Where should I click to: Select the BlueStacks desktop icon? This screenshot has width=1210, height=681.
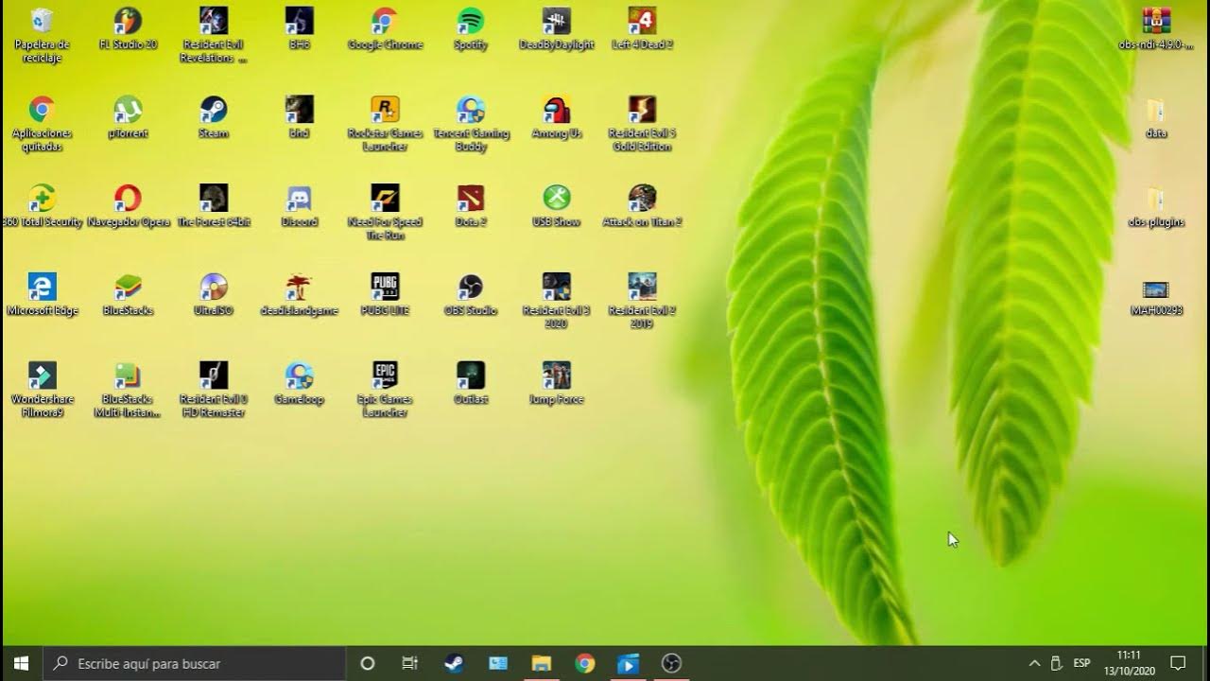pyautogui.click(x=128, y=294)
